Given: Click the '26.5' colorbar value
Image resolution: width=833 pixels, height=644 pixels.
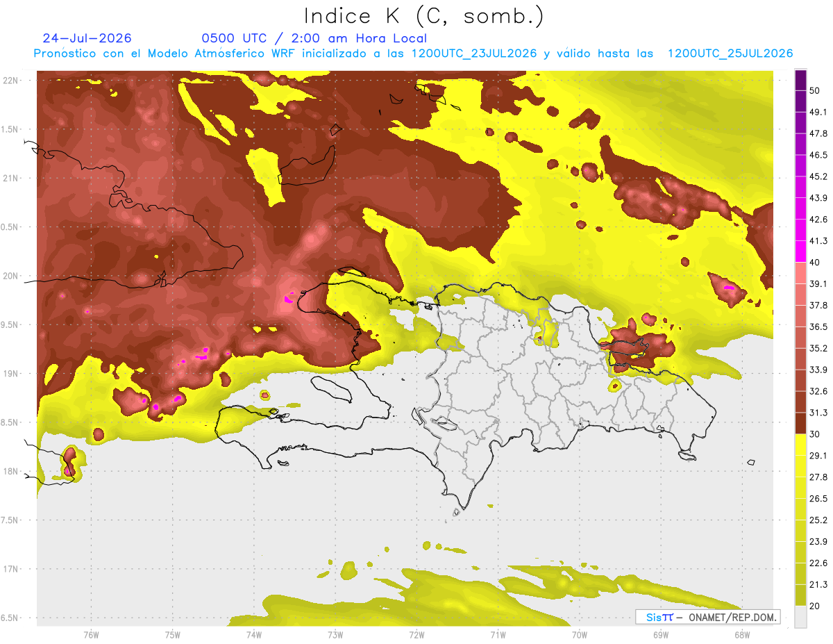Looking at the screenshot, I should (x=818, y=498).
